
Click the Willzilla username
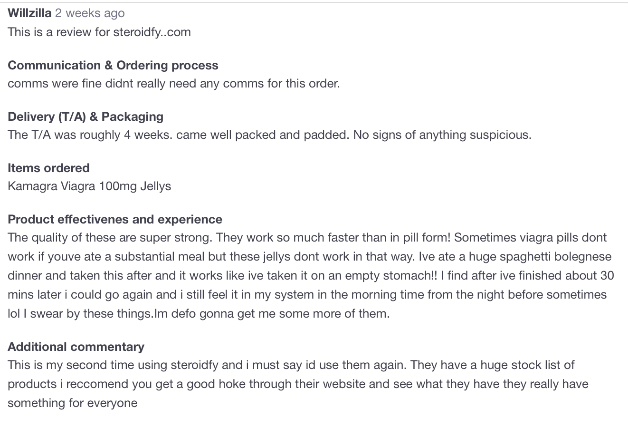29,13
